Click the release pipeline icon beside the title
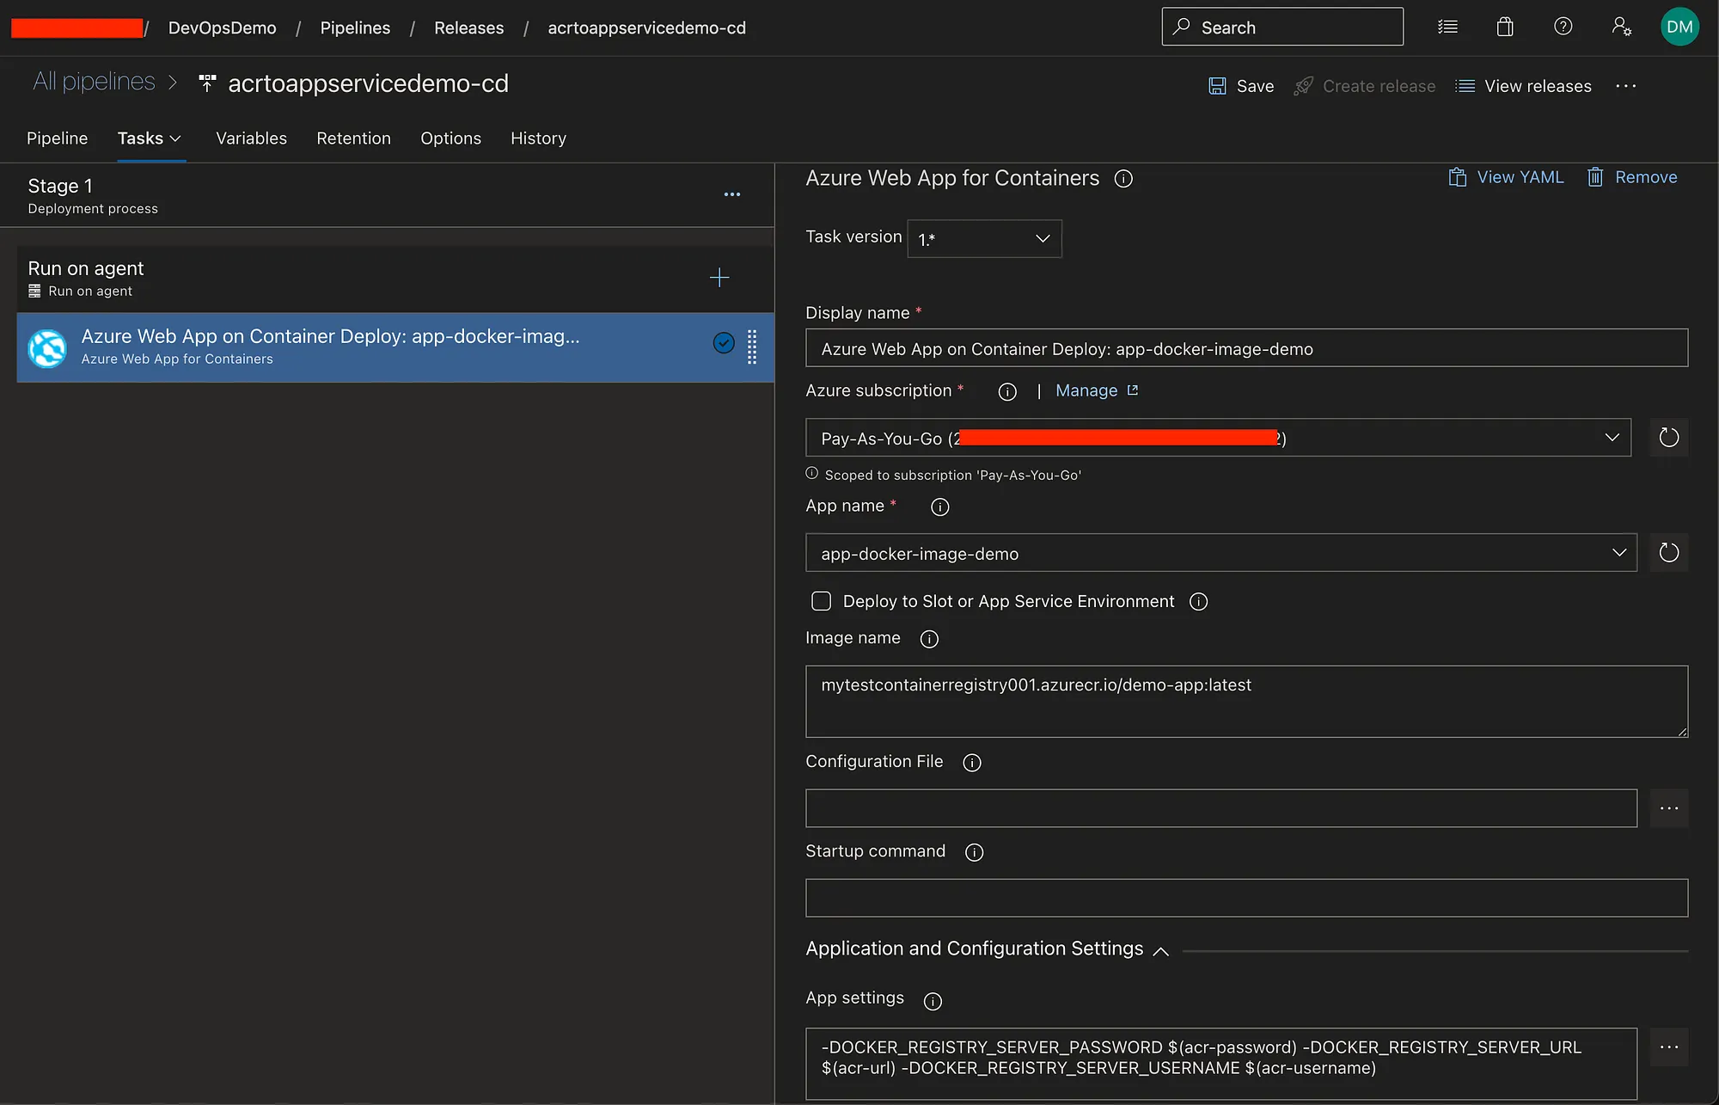Screen dimensions: 1719x1105 click(x=207, y=83)
